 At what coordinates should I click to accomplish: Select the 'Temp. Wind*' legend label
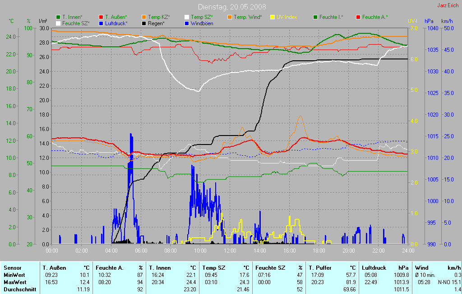click(248, 18)
